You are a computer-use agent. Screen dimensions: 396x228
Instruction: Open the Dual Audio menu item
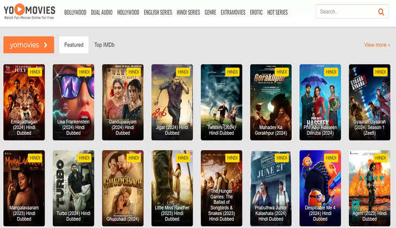click(x=102, y=12)
